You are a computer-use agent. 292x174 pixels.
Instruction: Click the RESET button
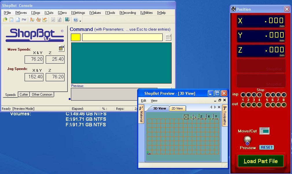267,147
